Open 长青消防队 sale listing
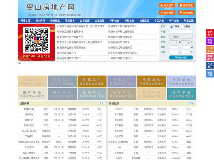 pyautogui.click(x=29, y=125)
